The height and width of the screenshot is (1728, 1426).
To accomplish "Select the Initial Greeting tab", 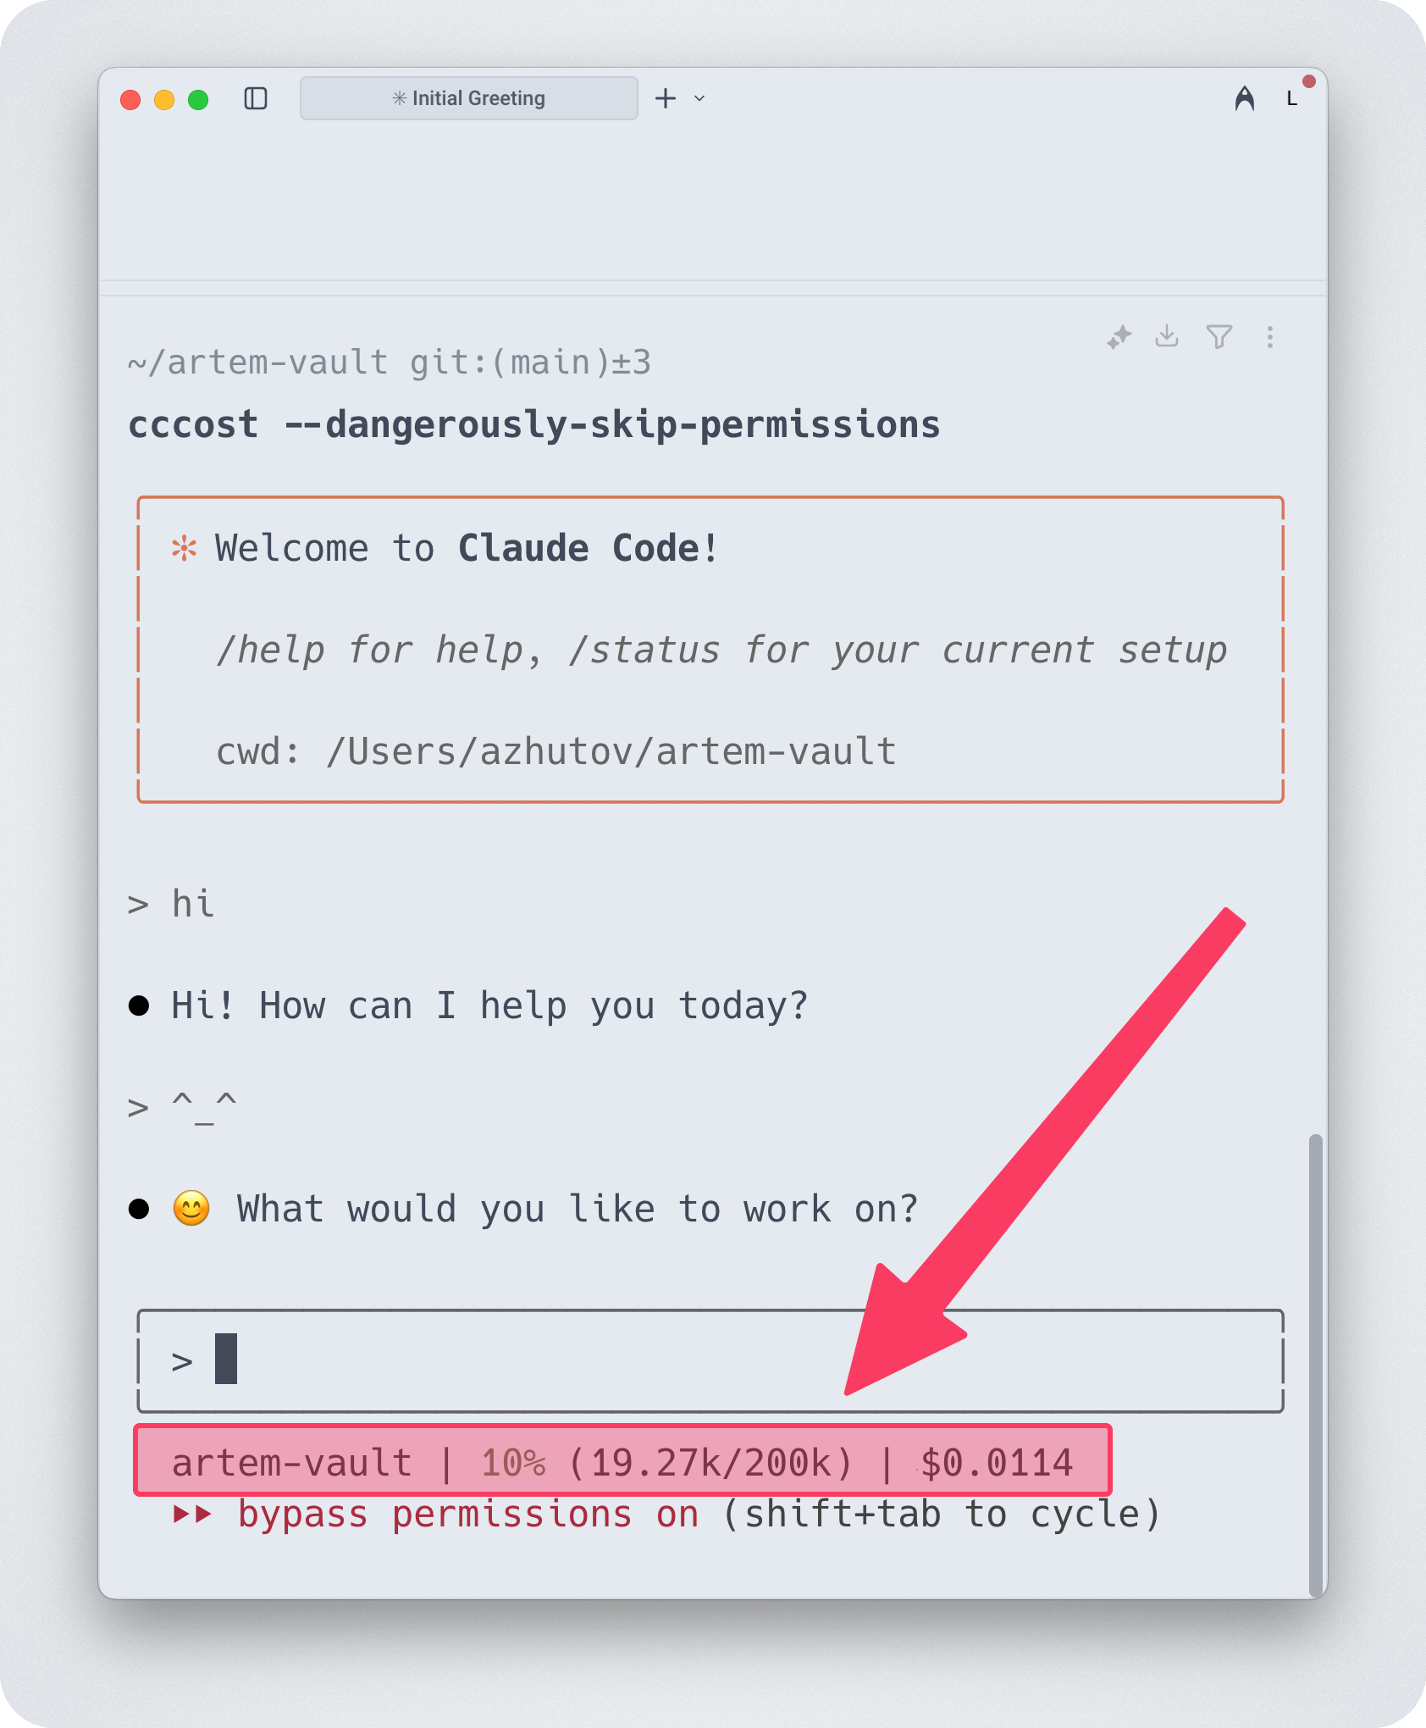I will [x=468, y=98].
